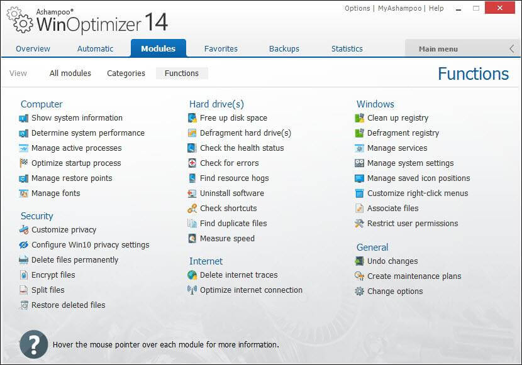
Task: Click the Check shortcuts chain icon
Action: point(192,209)
